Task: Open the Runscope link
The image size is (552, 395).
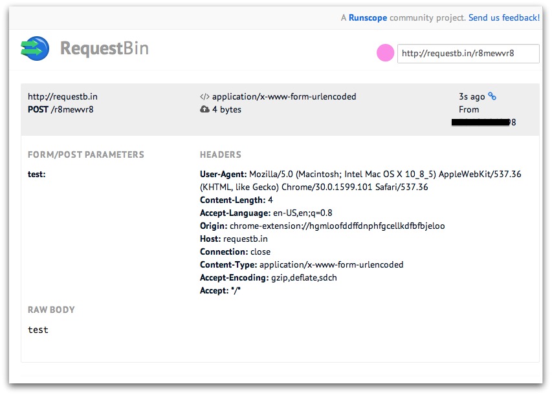Action: pyautogui.click(x=368, y=17)
